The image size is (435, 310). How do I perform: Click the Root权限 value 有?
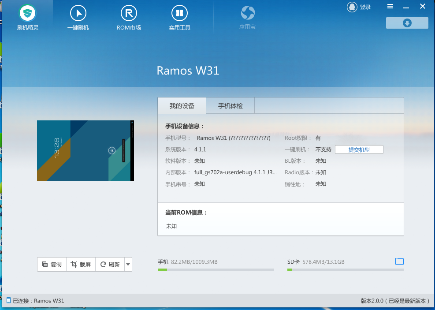[x=318, y=138]
